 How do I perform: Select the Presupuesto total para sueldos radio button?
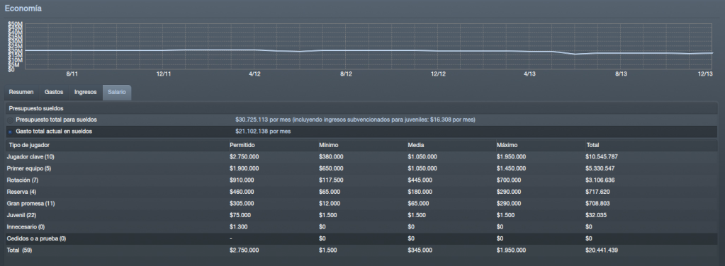click(x=10, y=120)
